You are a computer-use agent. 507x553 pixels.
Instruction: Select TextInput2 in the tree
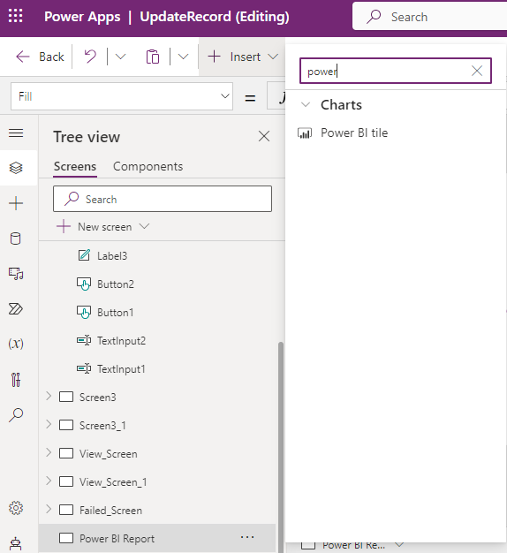pos(121,341)
